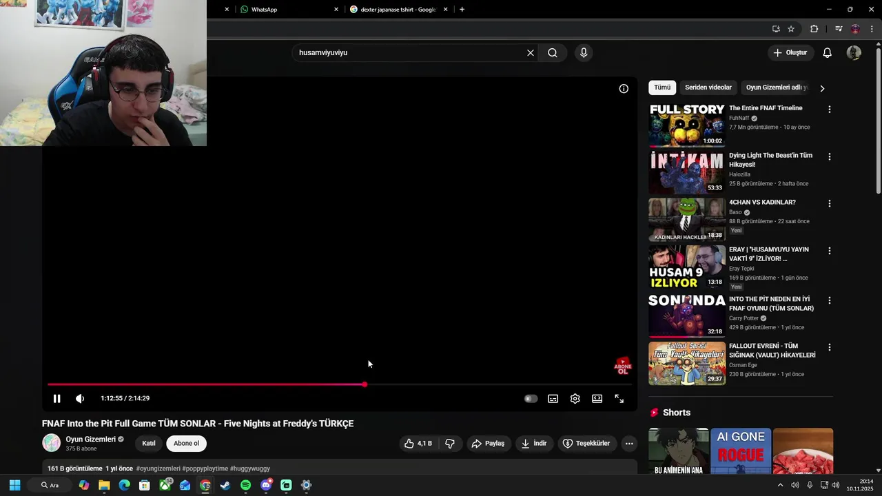Open options for INTO THE PİT video
This screenshot has width=882, height=496.
(x=830, y=300)
